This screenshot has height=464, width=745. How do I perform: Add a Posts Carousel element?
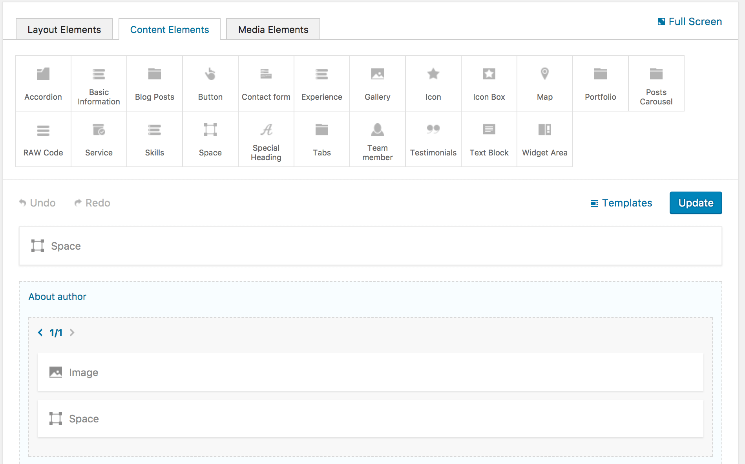point(656,83)
